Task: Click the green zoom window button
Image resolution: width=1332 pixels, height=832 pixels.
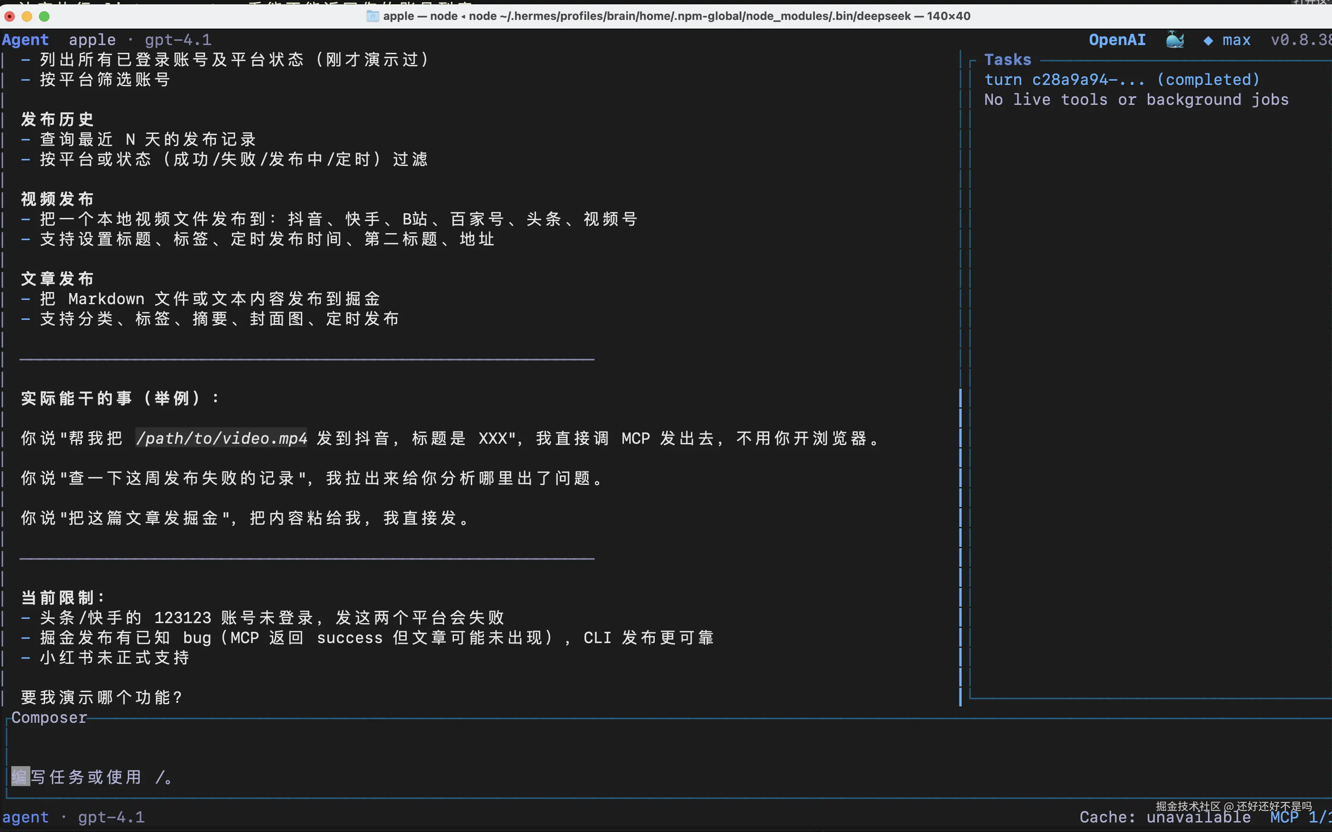Action: 45,16
